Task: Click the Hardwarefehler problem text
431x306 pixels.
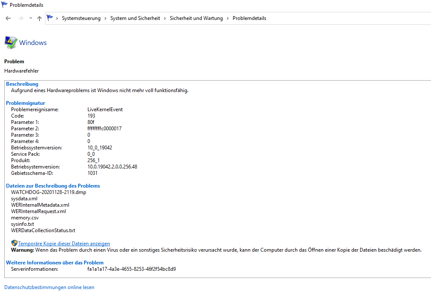Action: 21,71
